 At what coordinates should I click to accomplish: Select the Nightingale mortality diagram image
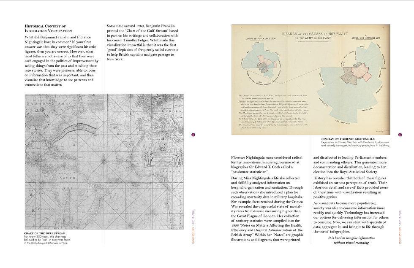coord(311,80)
